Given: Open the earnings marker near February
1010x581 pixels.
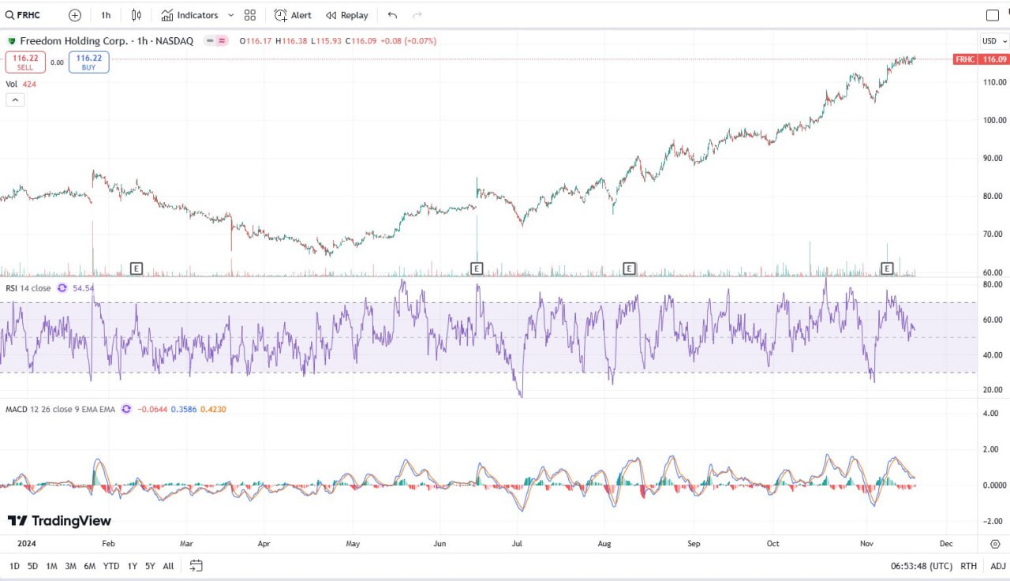Looking at the screenshot, I should [136, 268].
